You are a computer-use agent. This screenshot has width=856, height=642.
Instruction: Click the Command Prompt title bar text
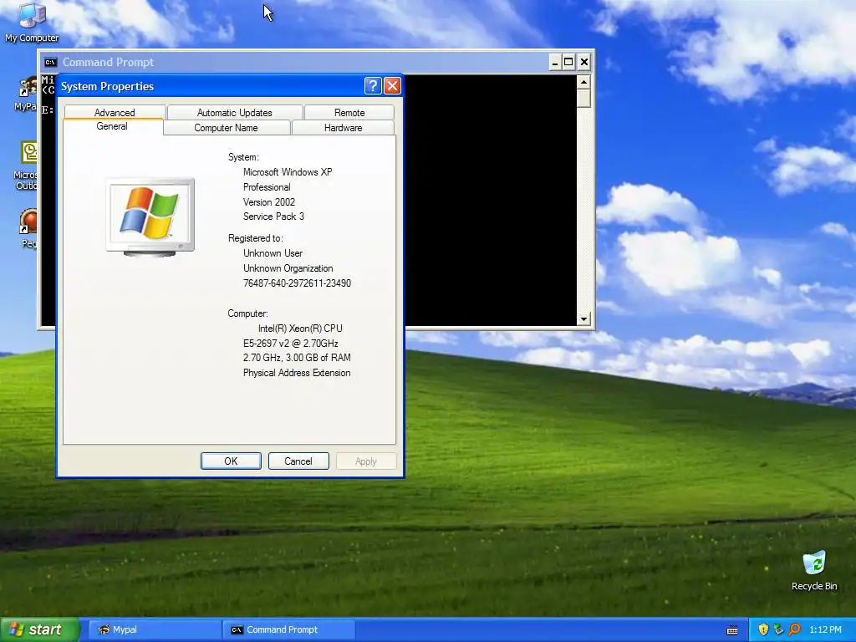pyautogui.click(x=108, y=62)
